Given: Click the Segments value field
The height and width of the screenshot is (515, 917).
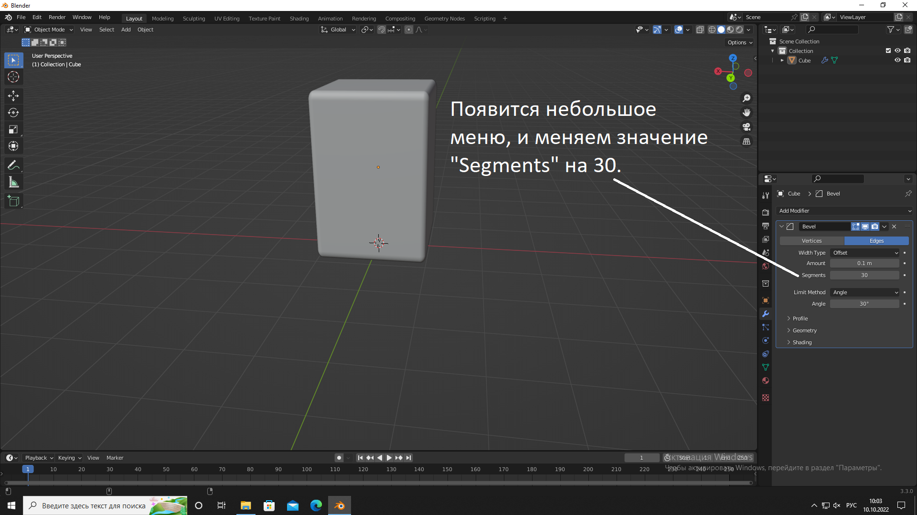Looking at the screenshot, I should pyautogui.click(x=864, y=275).
